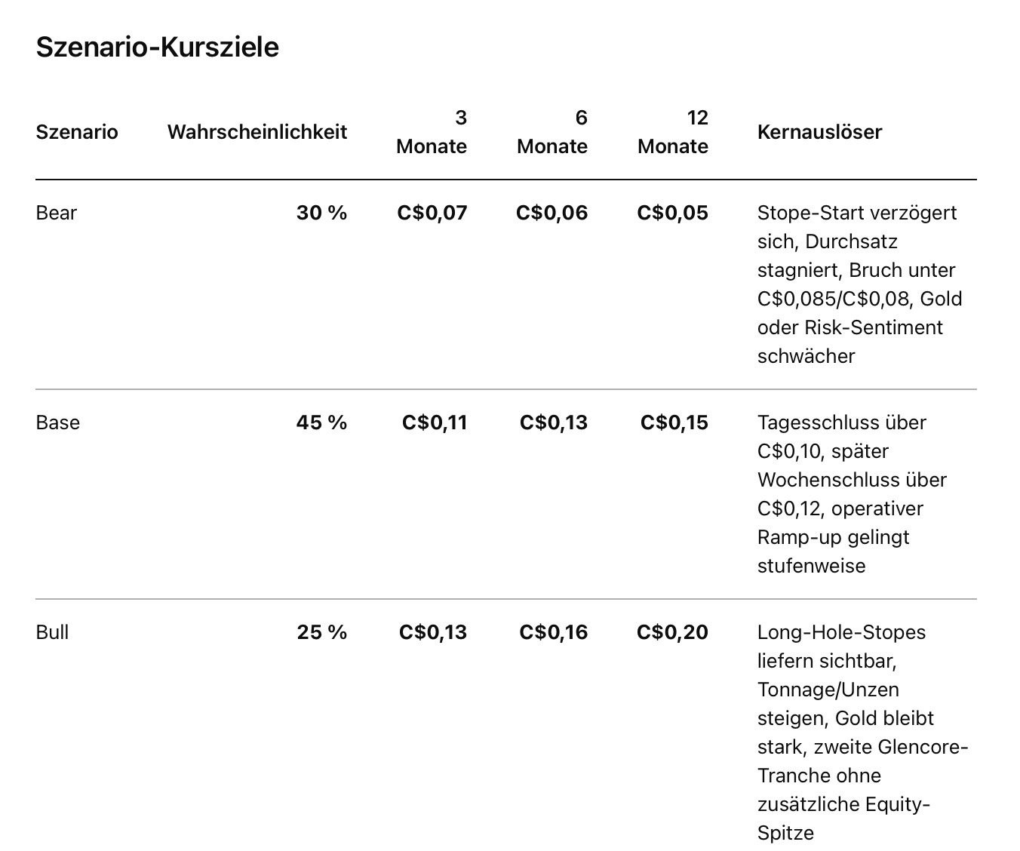Click the Long-Hole-Stopes trigger description
Viewport: 1020px width, 851px height.
[x=863, y=733]
